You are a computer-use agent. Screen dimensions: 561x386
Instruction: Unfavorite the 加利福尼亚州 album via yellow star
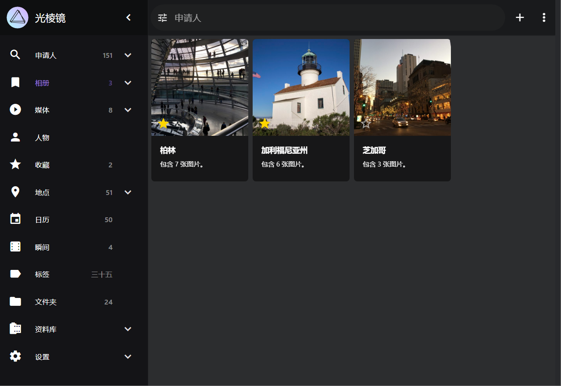point(264,124)
